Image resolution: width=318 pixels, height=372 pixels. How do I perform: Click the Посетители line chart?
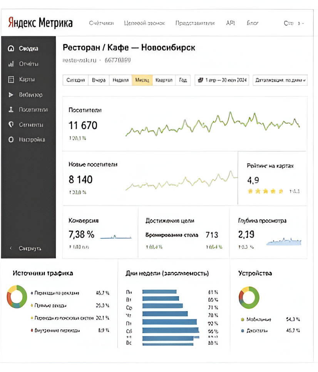(x=213, y=124)
